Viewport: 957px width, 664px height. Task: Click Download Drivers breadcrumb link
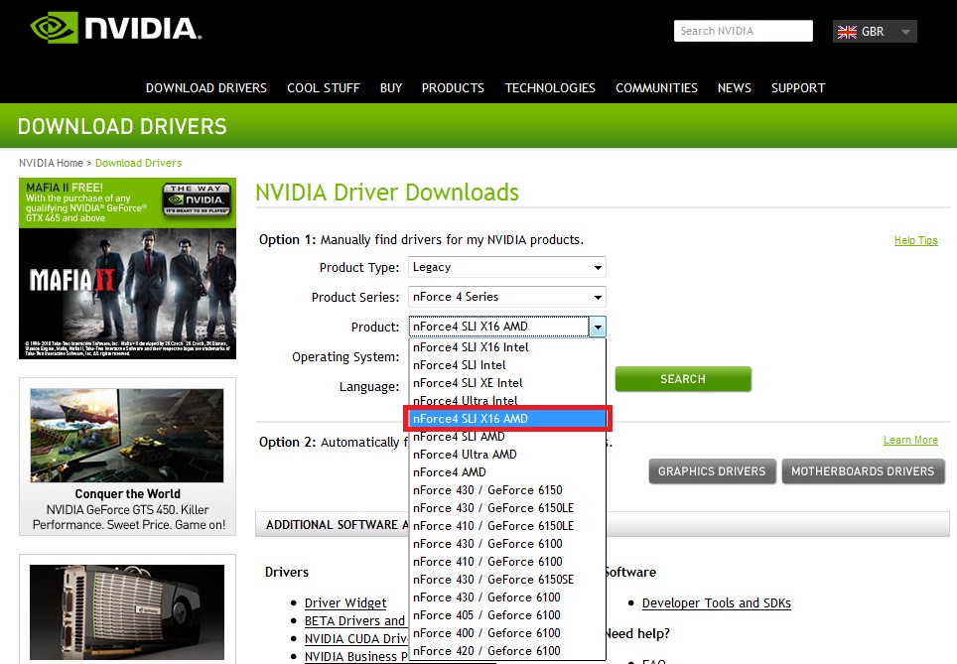click(x=138, y=163)
